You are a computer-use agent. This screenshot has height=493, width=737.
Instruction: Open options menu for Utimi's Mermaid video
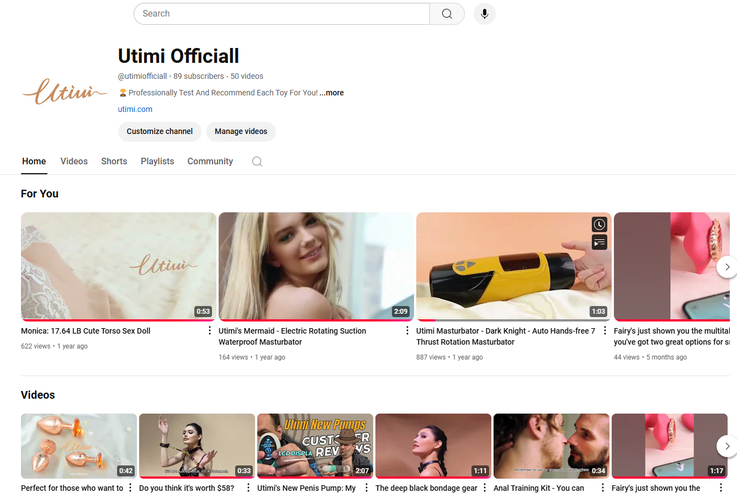pos(407,331)
